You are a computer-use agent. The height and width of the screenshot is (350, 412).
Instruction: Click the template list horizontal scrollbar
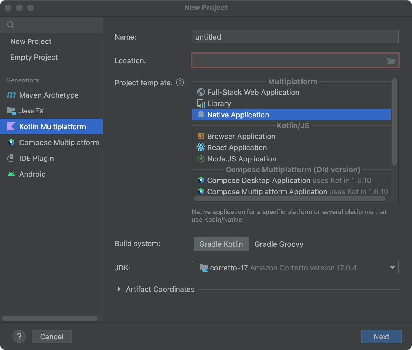(290, 199)
